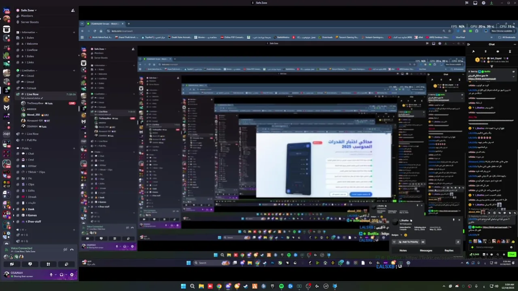The height and width of the screenshot is (291, 518).
Task: Open Spotify from the Windows taskbar
Action: coord(281,286)
